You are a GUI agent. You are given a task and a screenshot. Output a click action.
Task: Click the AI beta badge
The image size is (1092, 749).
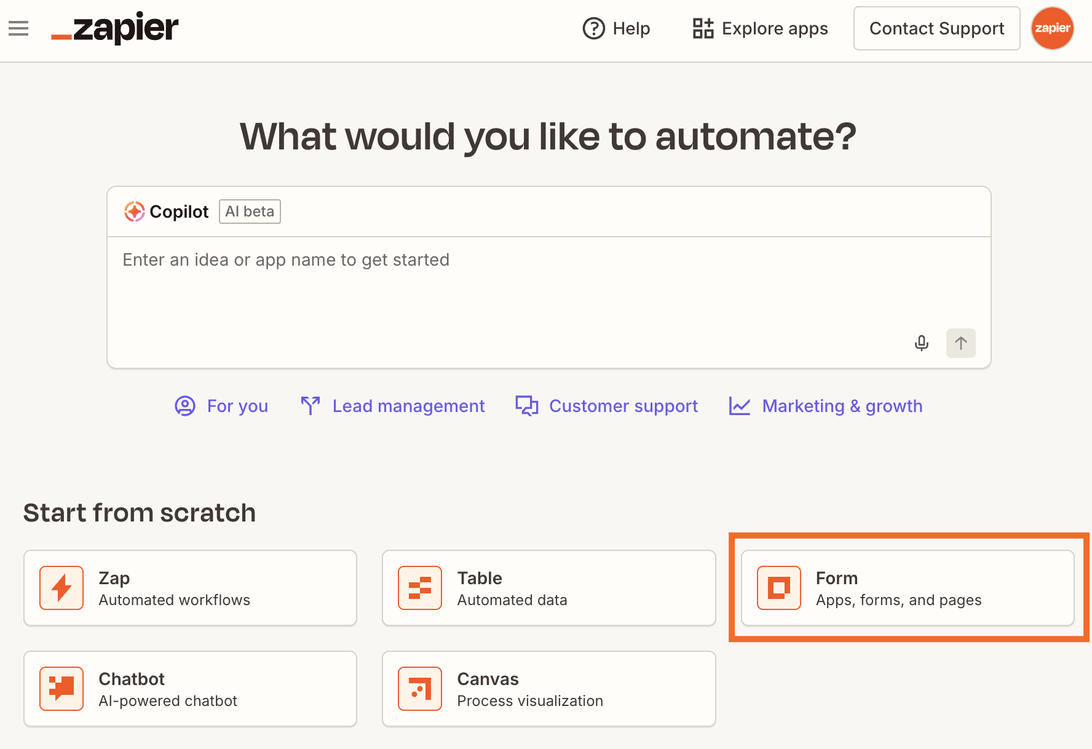click(x=249, y=211)
